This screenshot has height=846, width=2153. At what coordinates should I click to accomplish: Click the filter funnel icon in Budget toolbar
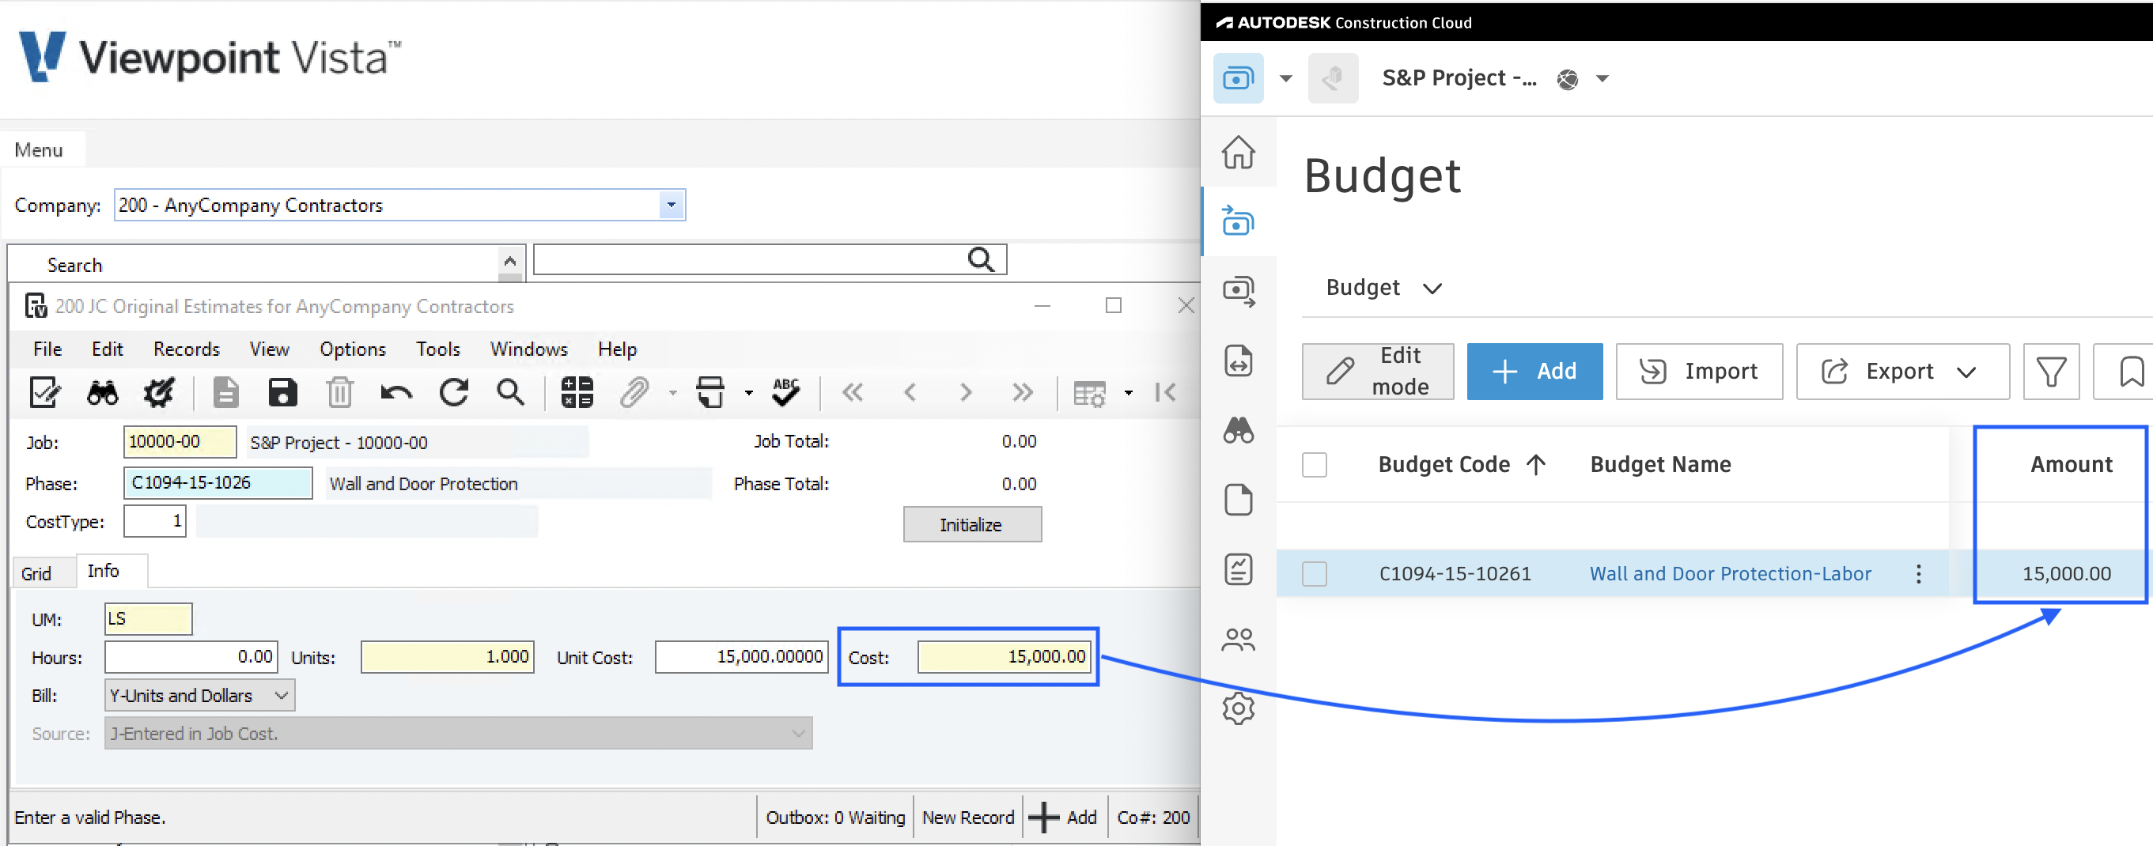click(x=2050, y=371)
